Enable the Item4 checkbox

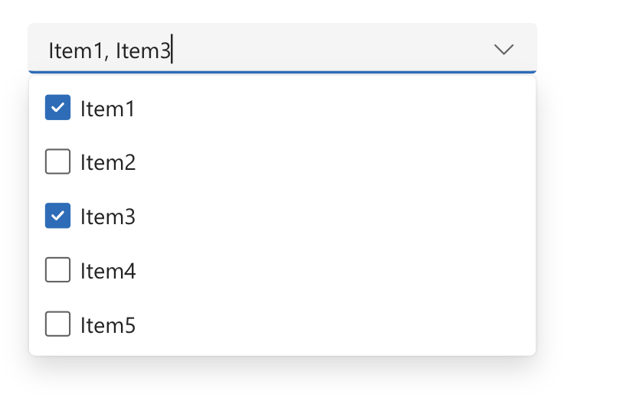pyautogui.click(x=58, y=270)
